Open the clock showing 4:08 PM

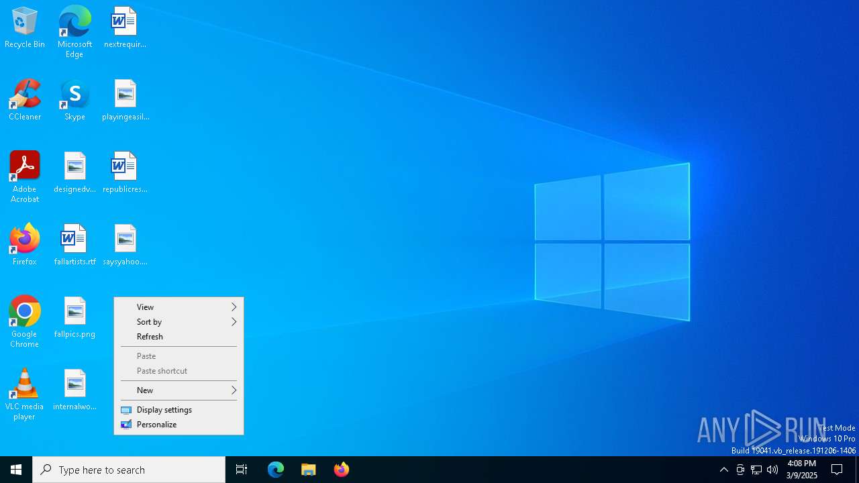pyautogui.click(x=802, y=470)
